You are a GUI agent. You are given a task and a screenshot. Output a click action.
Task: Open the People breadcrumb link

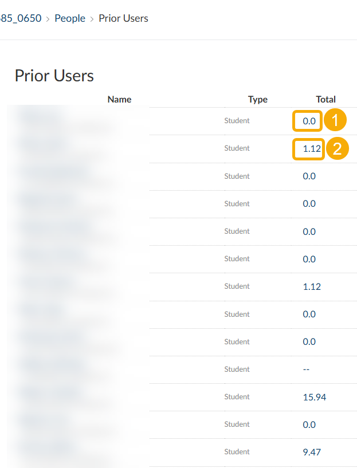pos(70,18)
